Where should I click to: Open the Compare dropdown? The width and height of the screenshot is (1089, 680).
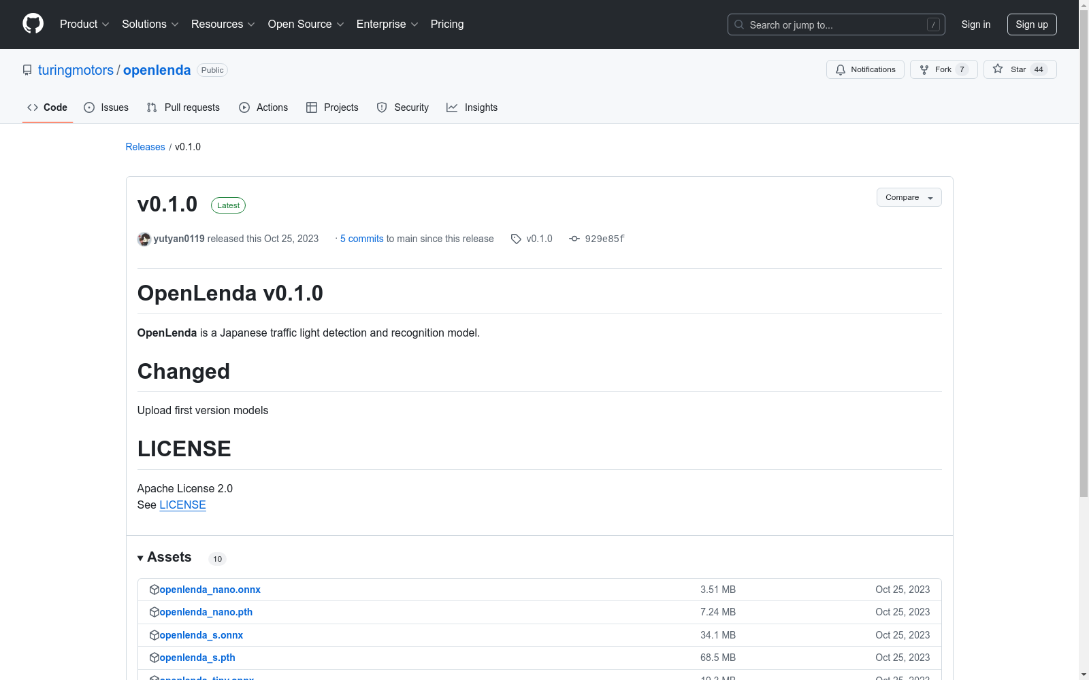pyautogui.click(x=909, y=197)
